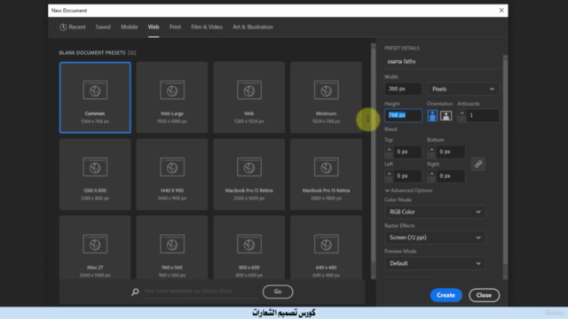This screenshot has width=568, height=319.
Task: Open the Art & Illustration tab
Action: pos(253,27)
